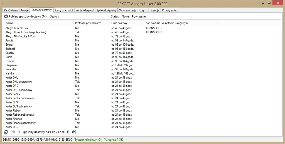Viewport: 285px width, 144px height.
Task: Select the Kurier Raben row
Action: [142, 110]
